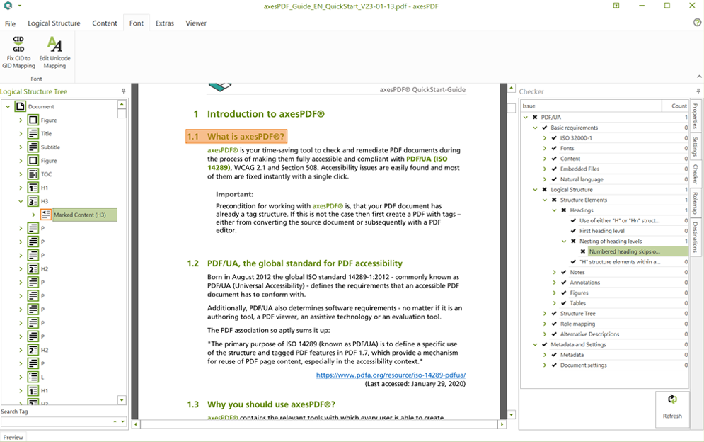Open the pdfa.org ISO 14289 link
This screenshot has width=704, height=442.
point(391,375)
